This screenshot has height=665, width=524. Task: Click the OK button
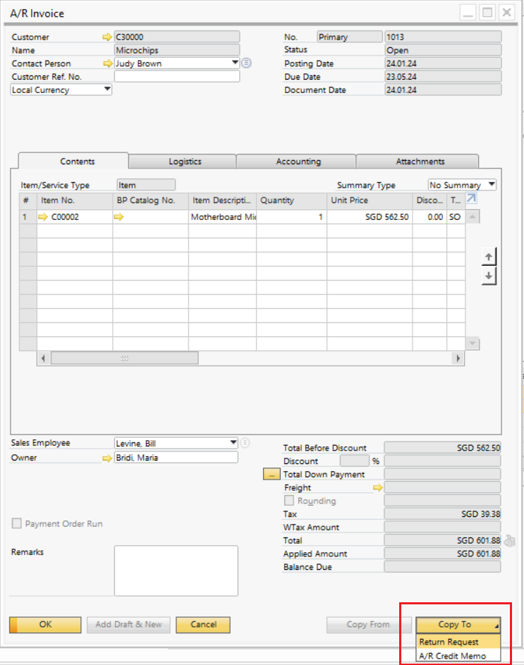pyautogui.click(x=45, y=625)
